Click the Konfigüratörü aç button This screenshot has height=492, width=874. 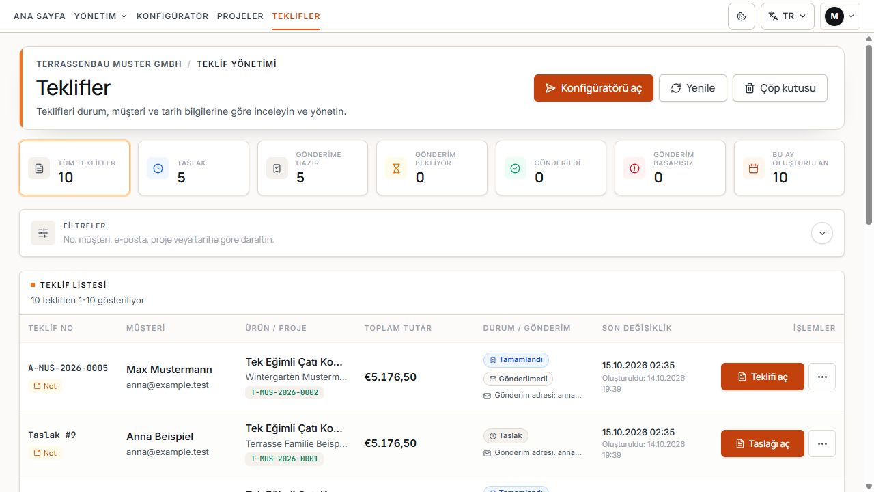[x=593, y=88]
